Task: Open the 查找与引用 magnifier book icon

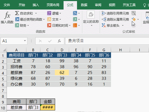Action: click(x=75, y=13)
